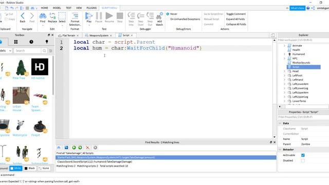
Task: Toggle the Archivable checkbox
Action: pyautogui.click(x=303, y=155)
